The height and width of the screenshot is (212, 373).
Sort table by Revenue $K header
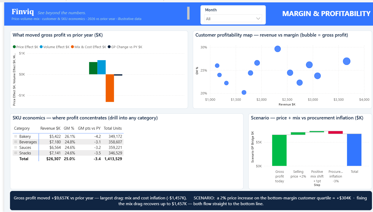click(x=50, y=128)
